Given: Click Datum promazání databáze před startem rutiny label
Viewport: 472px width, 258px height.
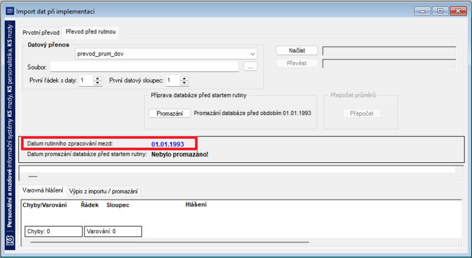Looking at the screenshot, I should click(x=87, y=154).
